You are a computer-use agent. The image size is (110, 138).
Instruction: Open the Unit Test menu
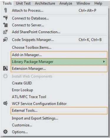tap(23, 3)
